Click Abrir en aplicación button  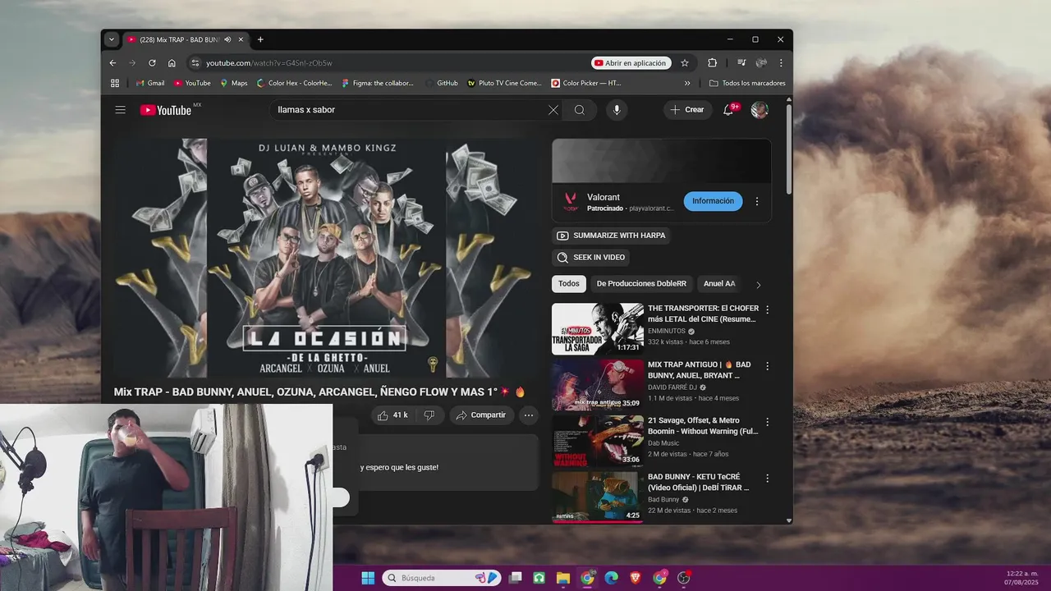631,62
